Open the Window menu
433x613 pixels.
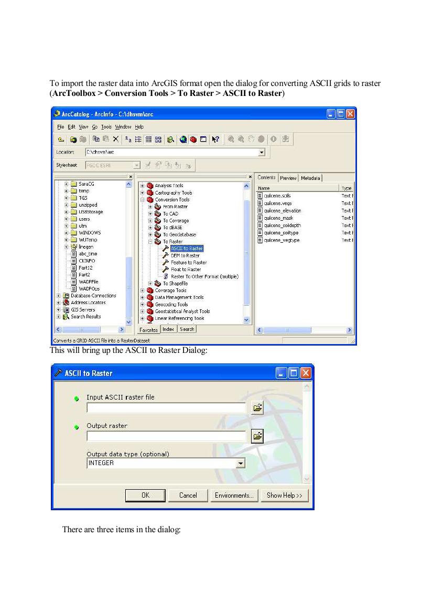coord(123,127)
